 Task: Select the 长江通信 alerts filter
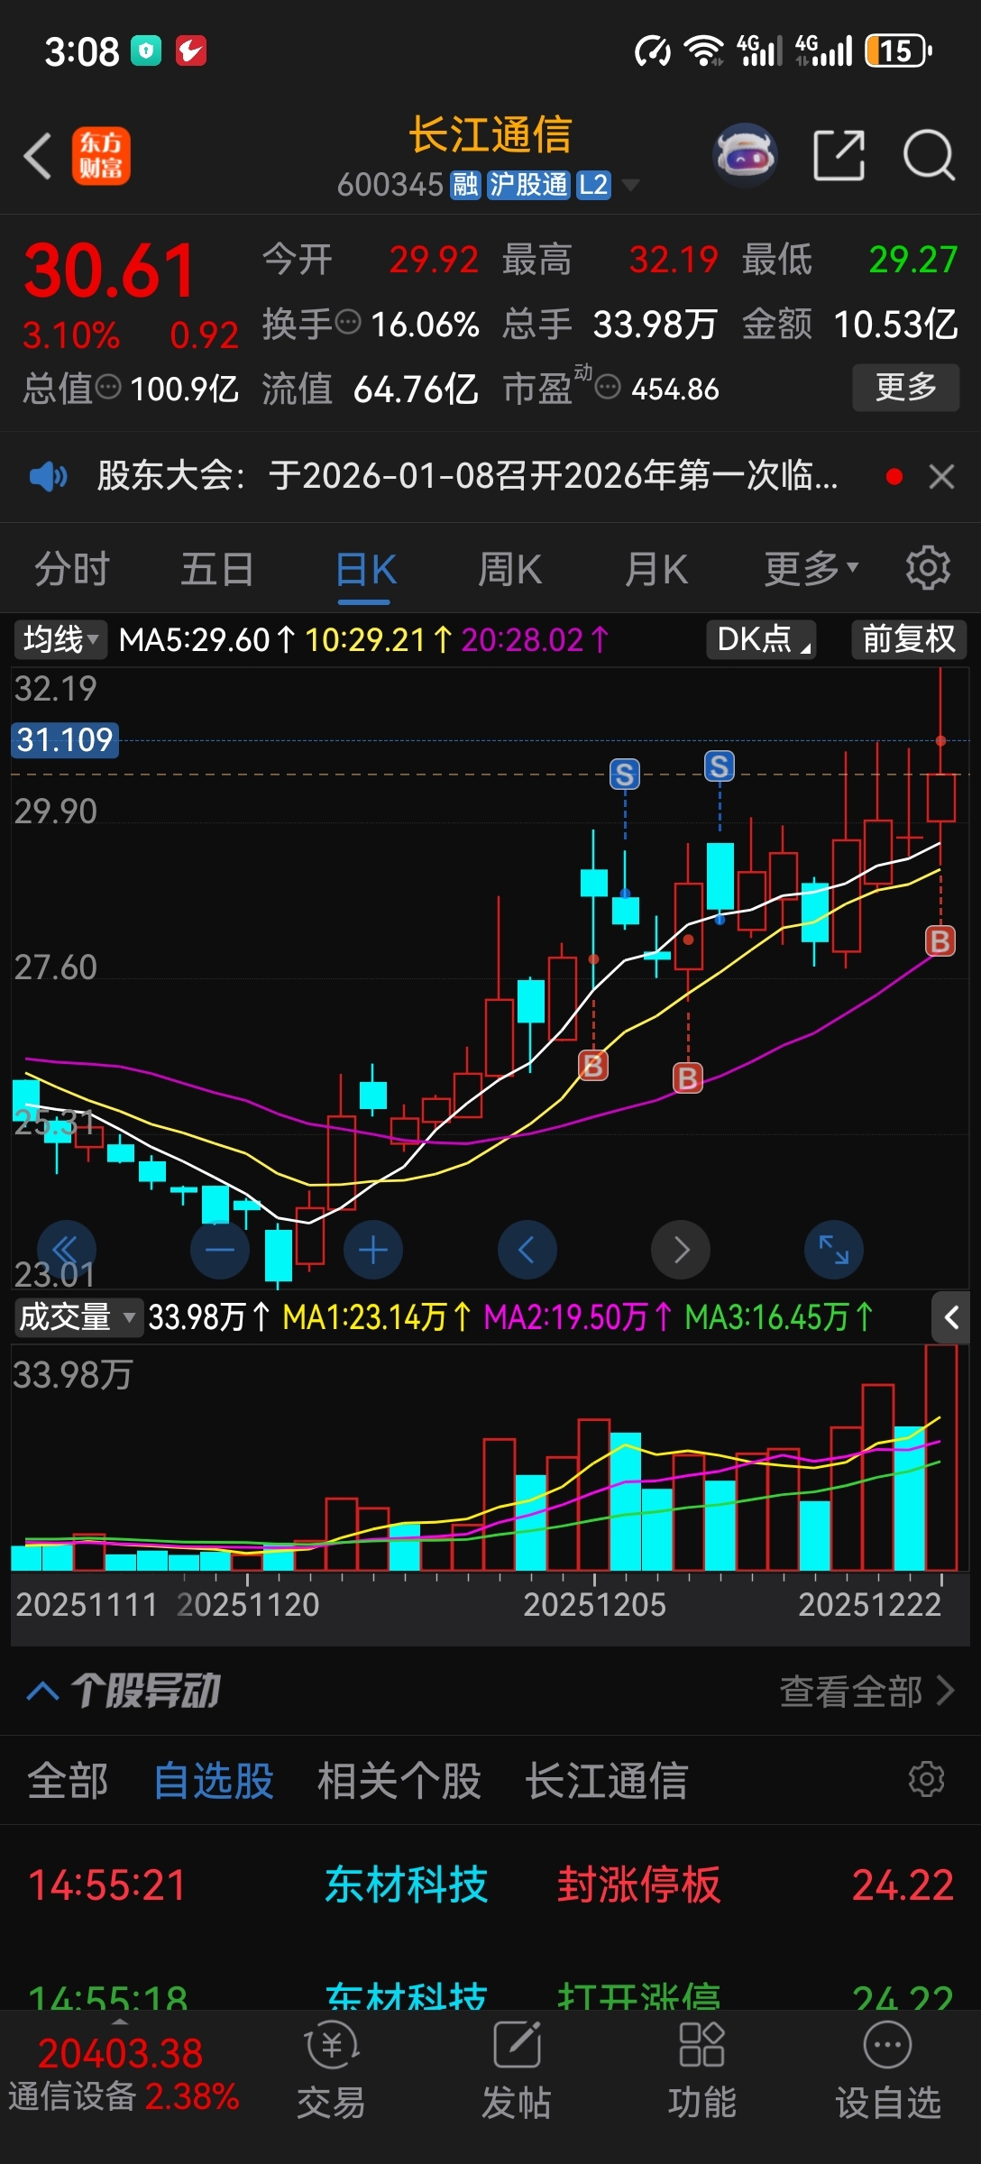coord(607,1781)
